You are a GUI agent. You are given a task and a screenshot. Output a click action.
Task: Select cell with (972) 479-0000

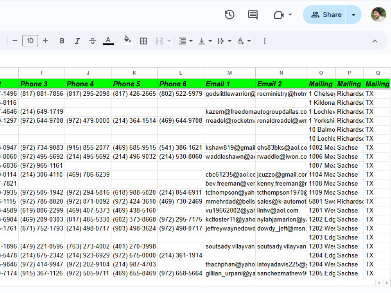click(x=88, y=121)
